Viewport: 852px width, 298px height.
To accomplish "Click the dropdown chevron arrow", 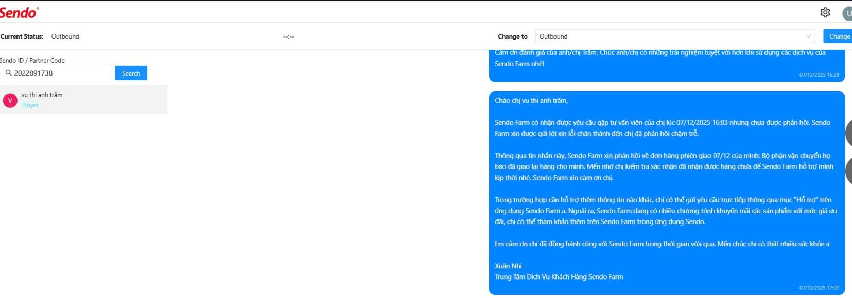I will [x=808, y=36].
